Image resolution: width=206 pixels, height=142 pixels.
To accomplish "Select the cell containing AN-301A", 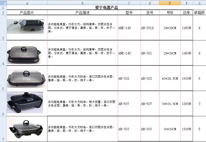I will [150, 28].
